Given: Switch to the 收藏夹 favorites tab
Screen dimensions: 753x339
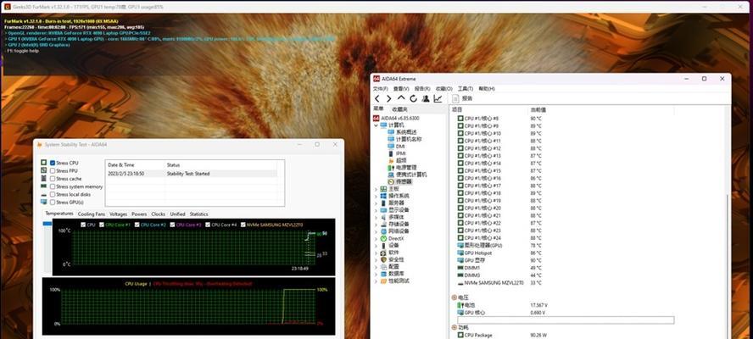Looking at the screenshot, I should pos(399,109).
